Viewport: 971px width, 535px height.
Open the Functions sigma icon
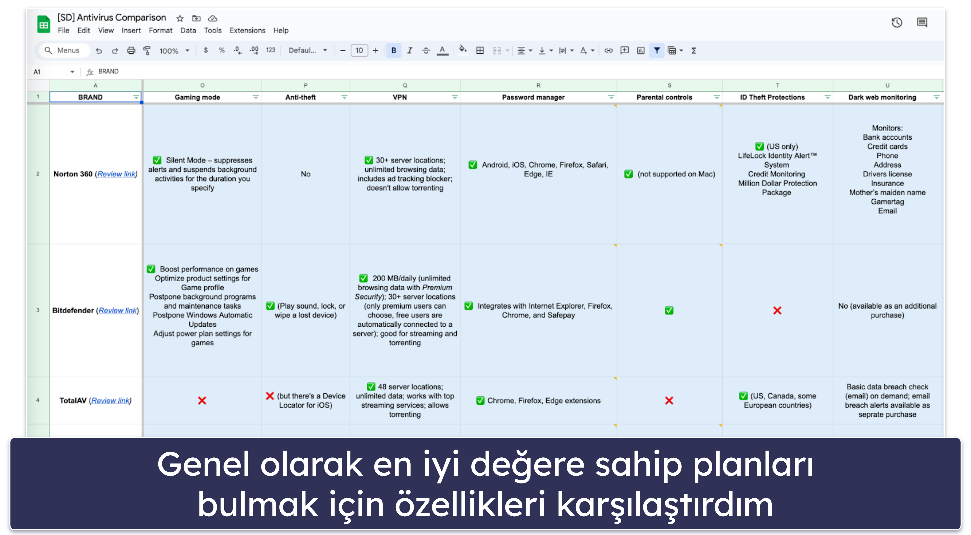[x=694, y=51]
